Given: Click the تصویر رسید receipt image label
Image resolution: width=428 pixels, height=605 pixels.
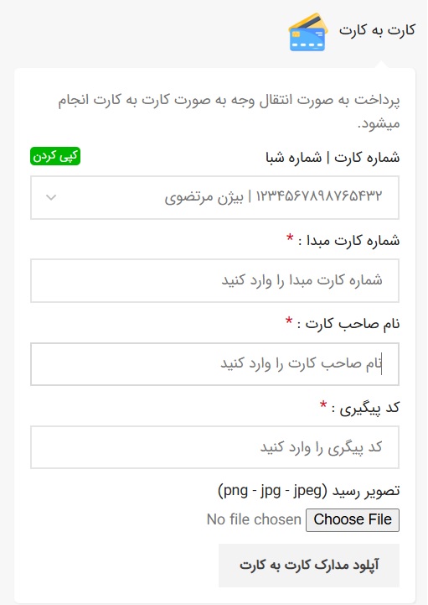Looking at the screenshot, I should [308, 491].
